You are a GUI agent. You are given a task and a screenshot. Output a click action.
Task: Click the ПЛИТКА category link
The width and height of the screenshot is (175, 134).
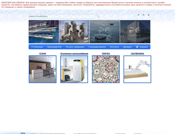point(106,54)
